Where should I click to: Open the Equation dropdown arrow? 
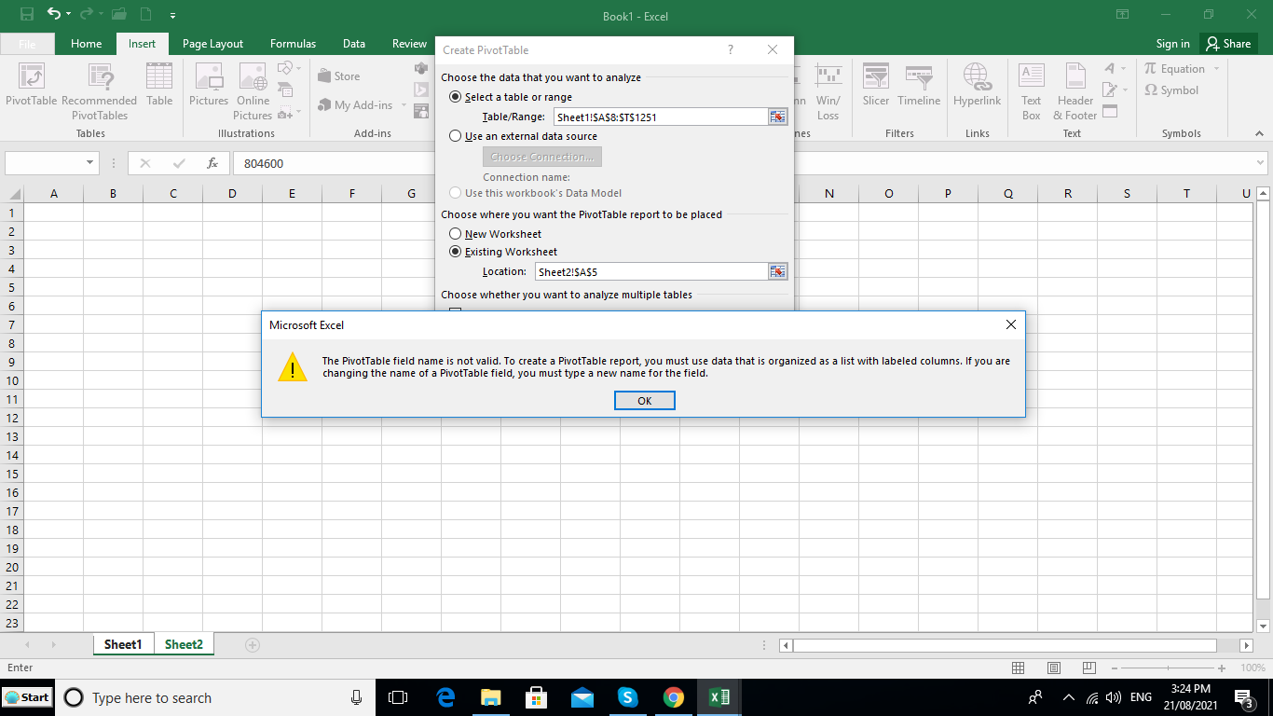pos(1216,69)
